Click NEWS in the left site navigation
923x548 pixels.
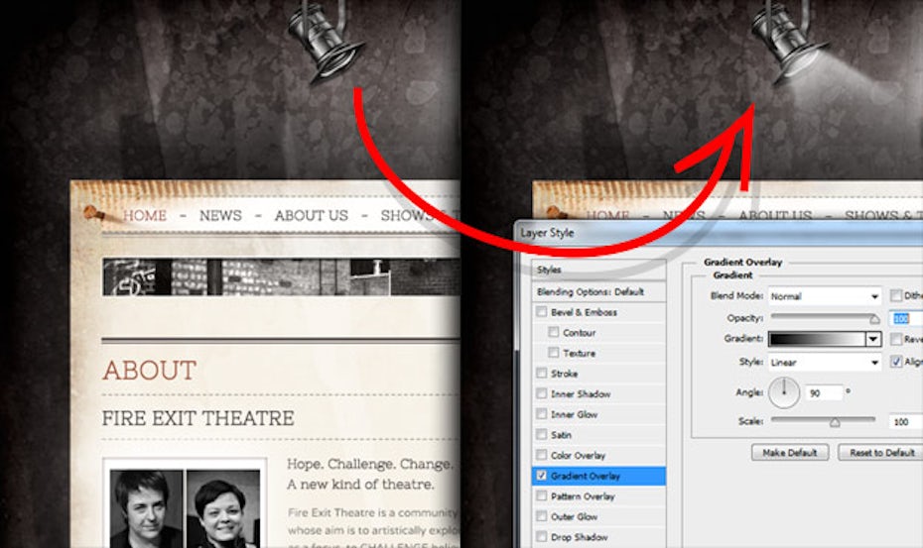click(220, 215)
